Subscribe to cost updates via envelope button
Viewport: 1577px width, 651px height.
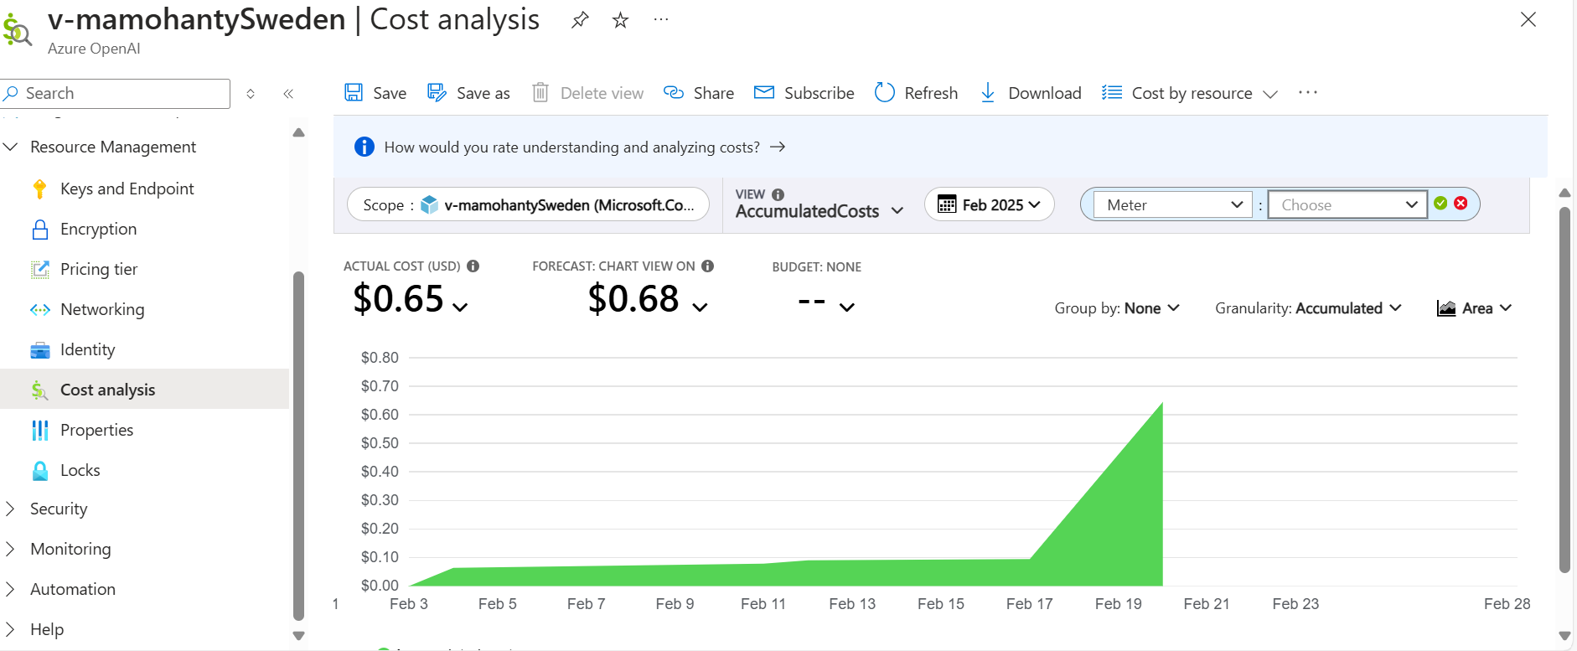(804, 93)
